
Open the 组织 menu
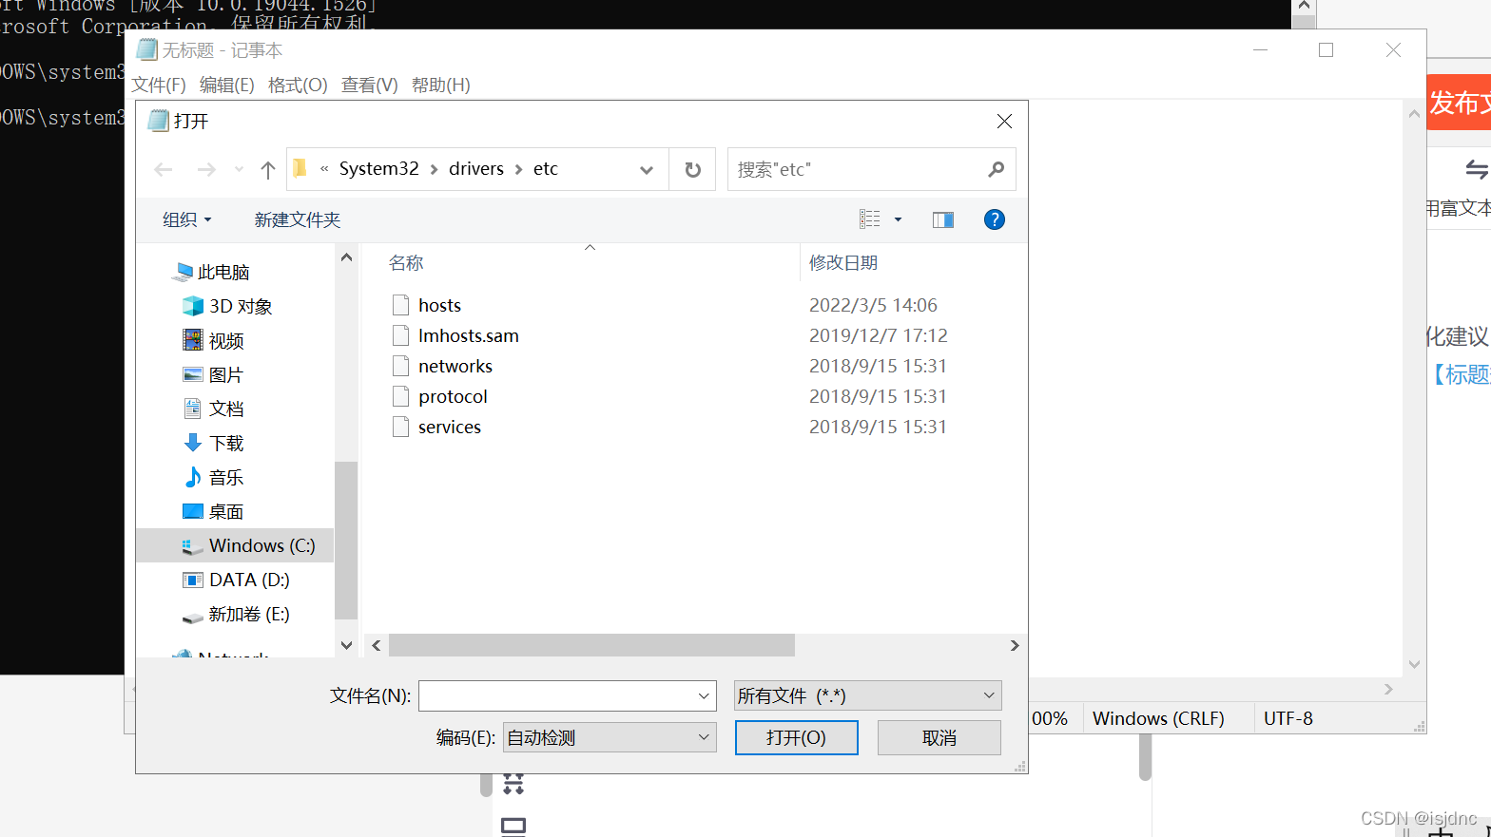[x=187, y=219]
